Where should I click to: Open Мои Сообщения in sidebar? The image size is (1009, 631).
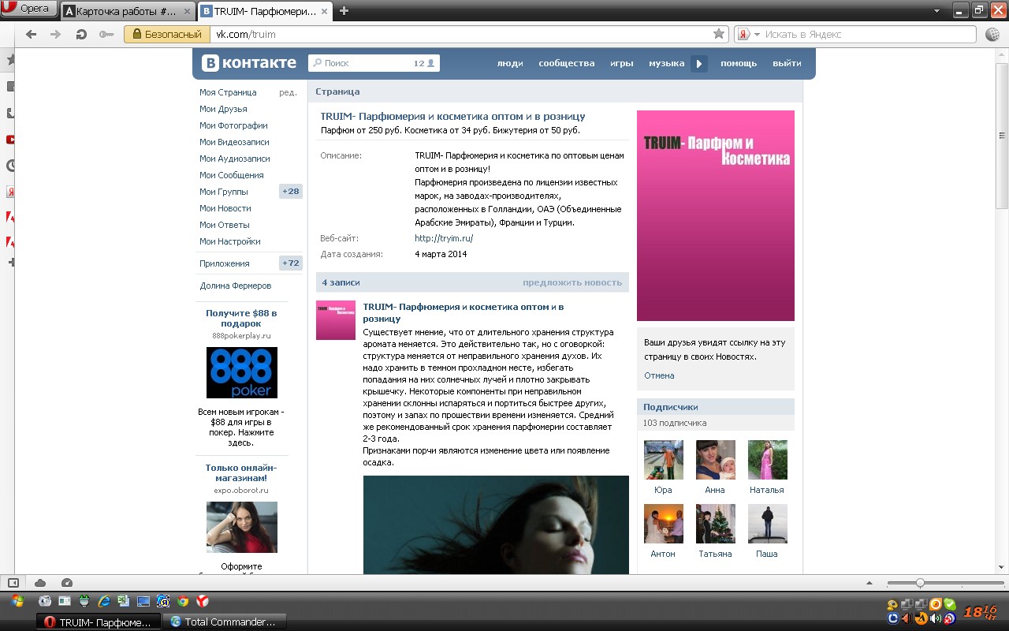[x=232, y=175]
